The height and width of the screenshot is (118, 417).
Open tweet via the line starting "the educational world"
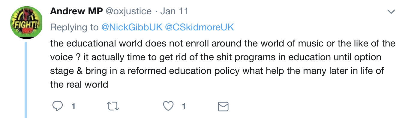[x=223, y=44]
